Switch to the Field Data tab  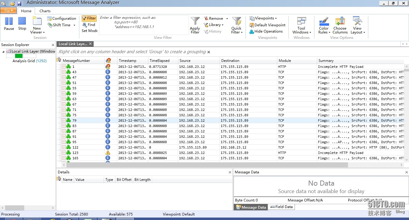[x=281, y=207]
